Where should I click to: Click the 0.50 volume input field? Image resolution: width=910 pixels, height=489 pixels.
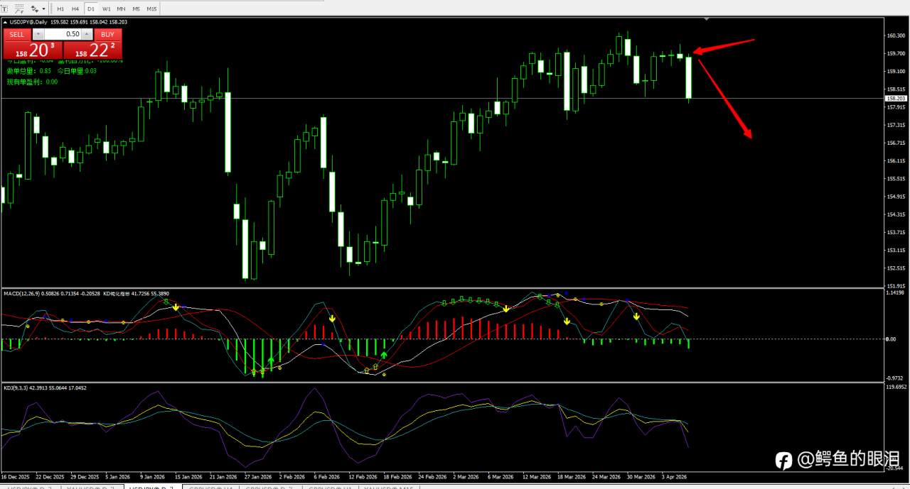pyautogui.click(x=63, y=34)
